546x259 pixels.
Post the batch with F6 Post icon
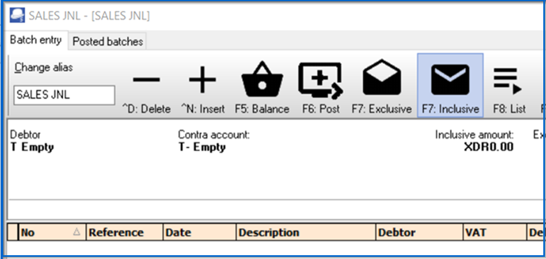pyautogui.click(x=320, y=80)
